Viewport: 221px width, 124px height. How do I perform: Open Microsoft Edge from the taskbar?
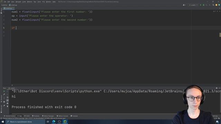pyautogui.click(x=54, y=122)
